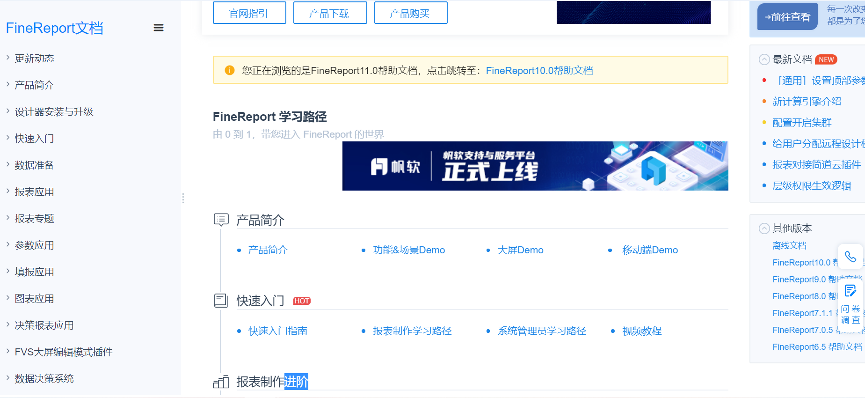Open the 报表制作学习路径 link
This screenshot has width=865, height=398.
pos(412,331)
